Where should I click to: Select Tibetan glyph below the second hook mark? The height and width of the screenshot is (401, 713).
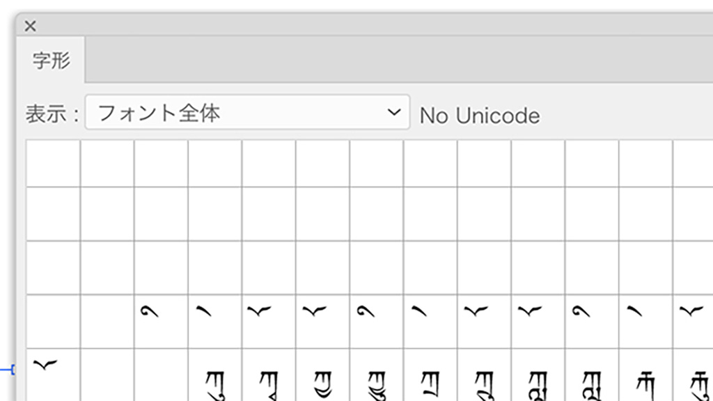377,383
